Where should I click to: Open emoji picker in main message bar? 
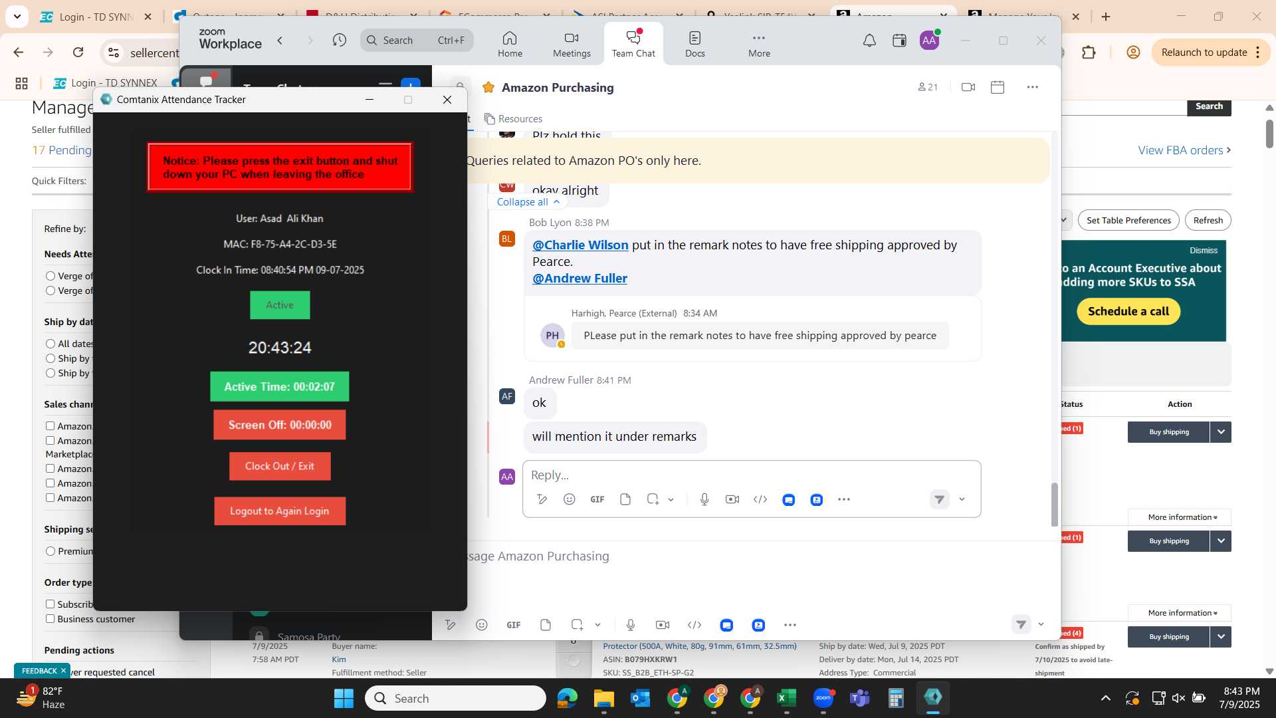(482, 625)
